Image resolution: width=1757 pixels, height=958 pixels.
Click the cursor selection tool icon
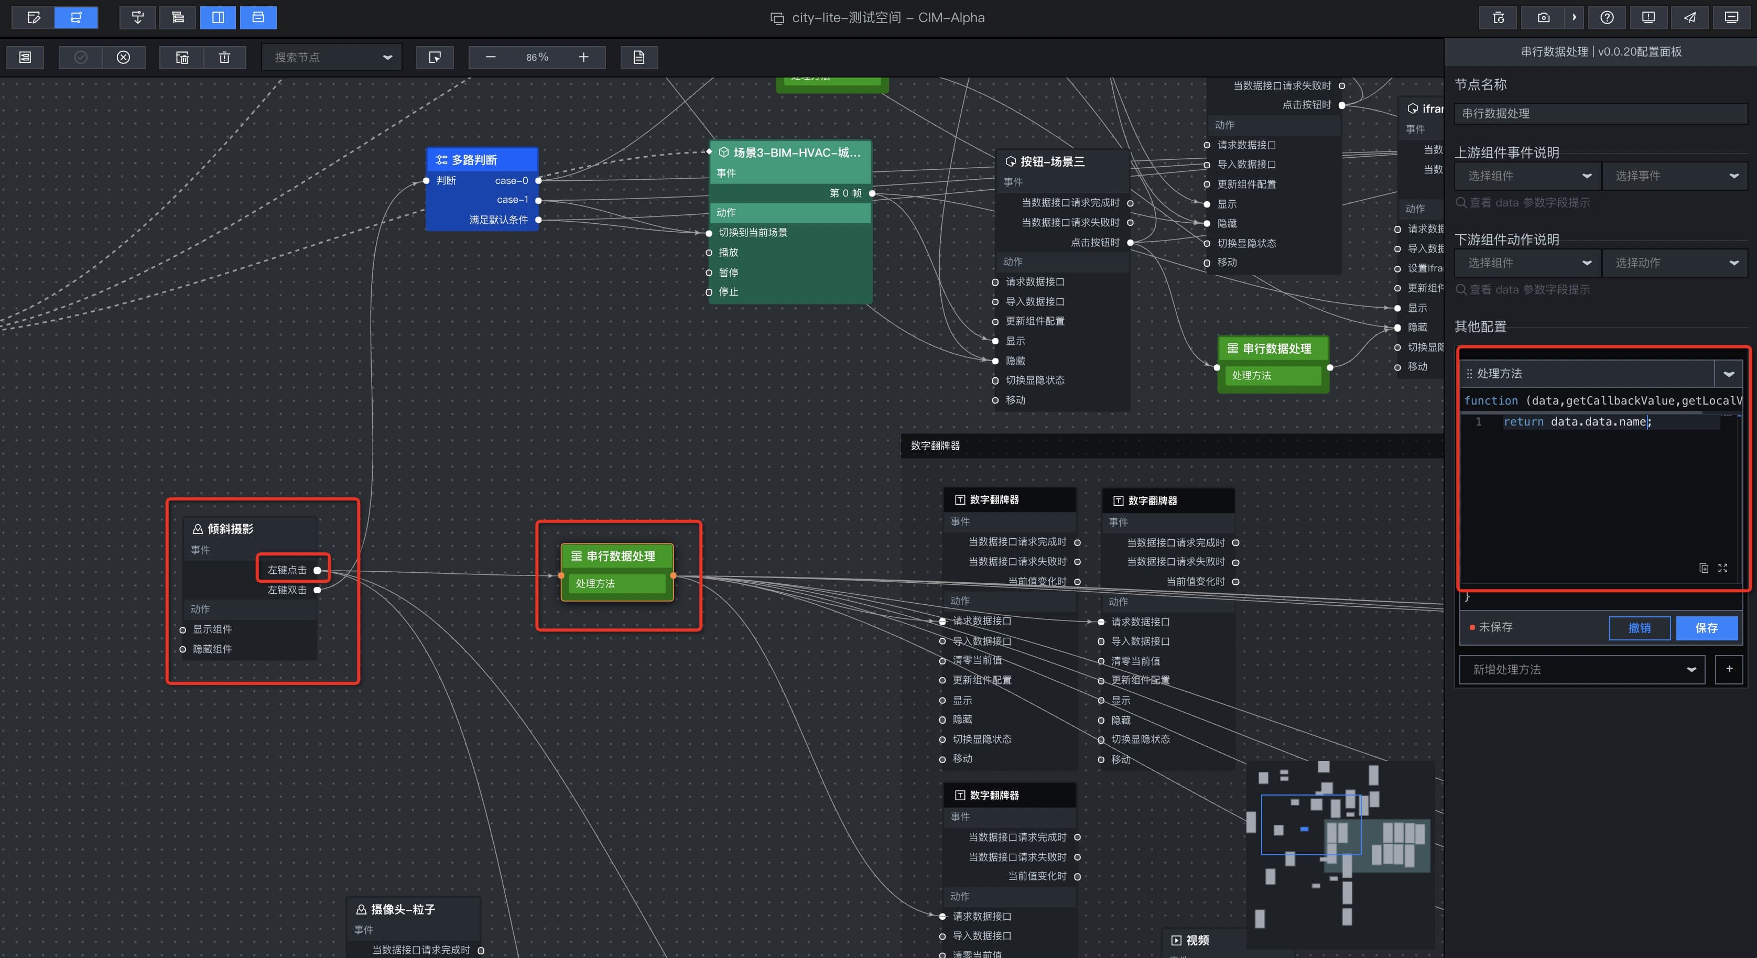coord(435,57)
